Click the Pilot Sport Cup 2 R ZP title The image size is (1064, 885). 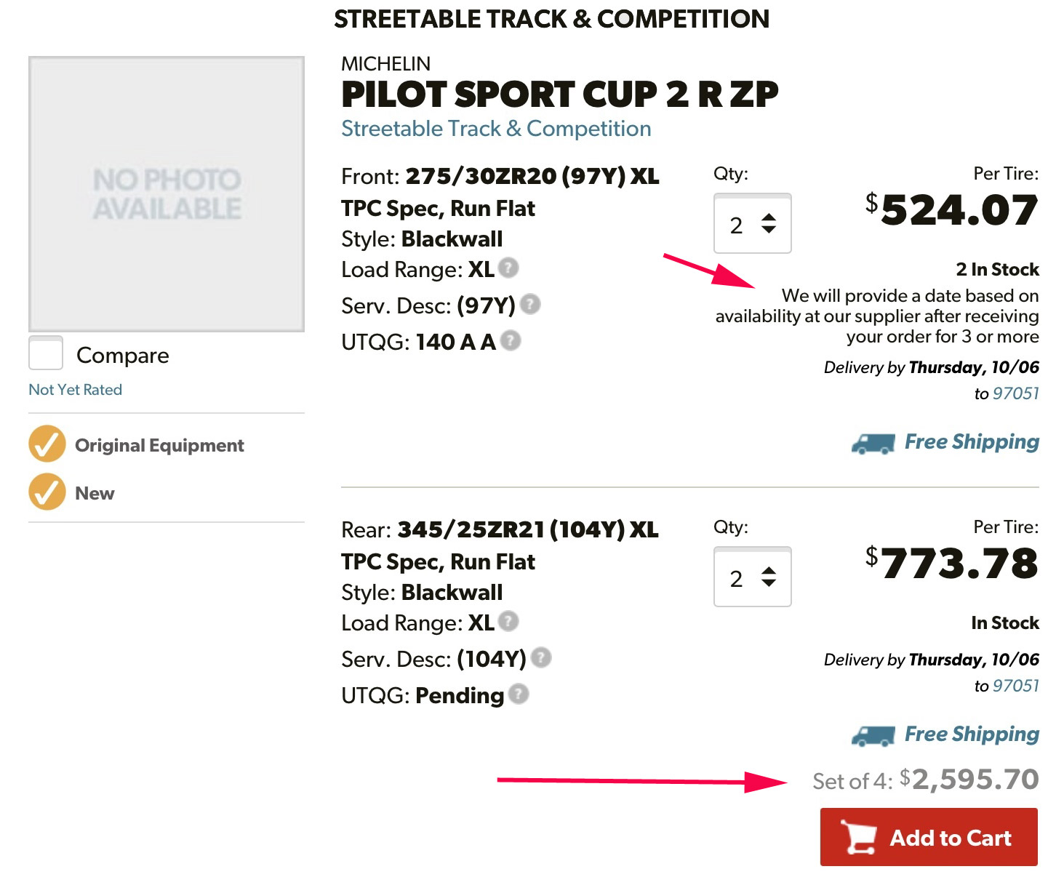pos(559,95)
